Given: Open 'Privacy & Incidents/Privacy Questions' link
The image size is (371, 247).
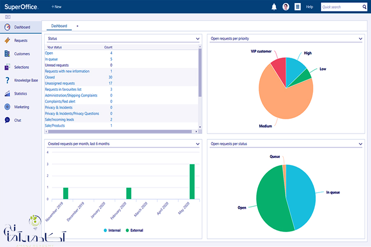Looking at the screenshot, I should tap(72, 114).
